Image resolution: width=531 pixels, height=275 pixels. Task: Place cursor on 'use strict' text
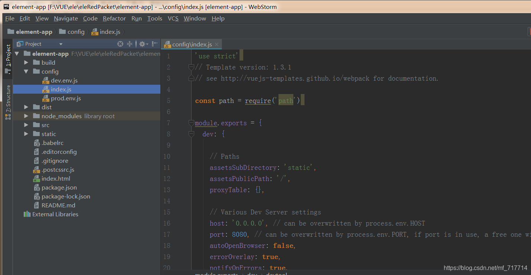217,56
